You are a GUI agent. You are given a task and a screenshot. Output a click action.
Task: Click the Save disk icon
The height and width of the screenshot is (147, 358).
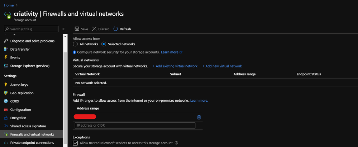[76, 29]
